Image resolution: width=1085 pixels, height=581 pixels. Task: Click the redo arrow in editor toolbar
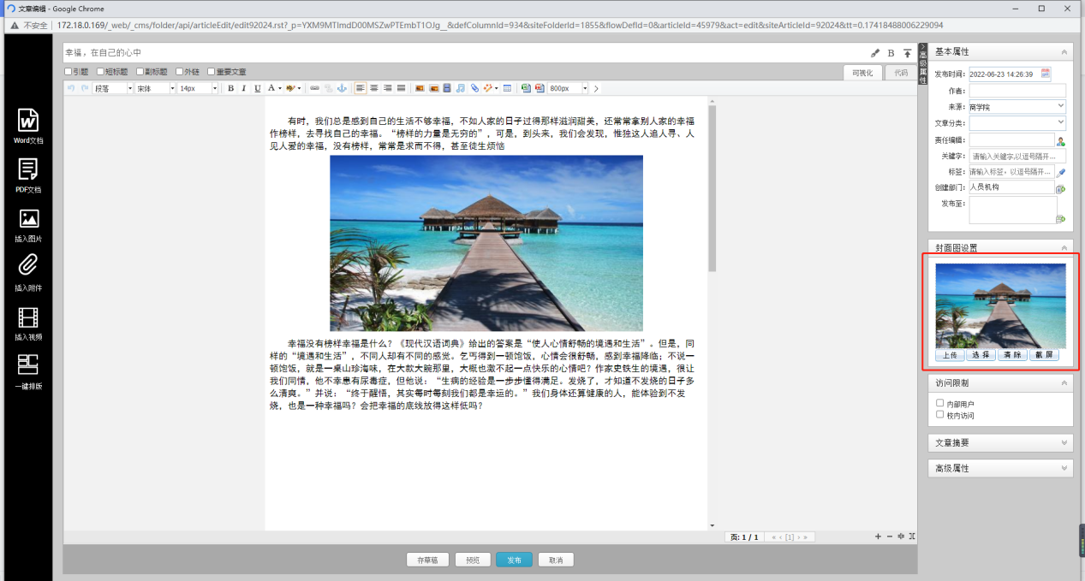point(84,88)
